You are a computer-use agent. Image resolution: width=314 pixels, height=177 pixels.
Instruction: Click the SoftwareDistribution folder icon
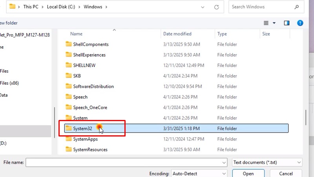click(69, 87)
